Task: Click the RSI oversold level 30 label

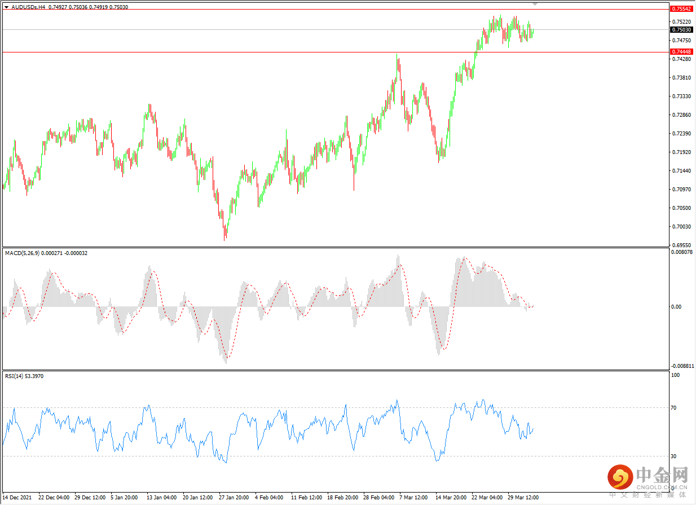Action: [x=673, y=456]
